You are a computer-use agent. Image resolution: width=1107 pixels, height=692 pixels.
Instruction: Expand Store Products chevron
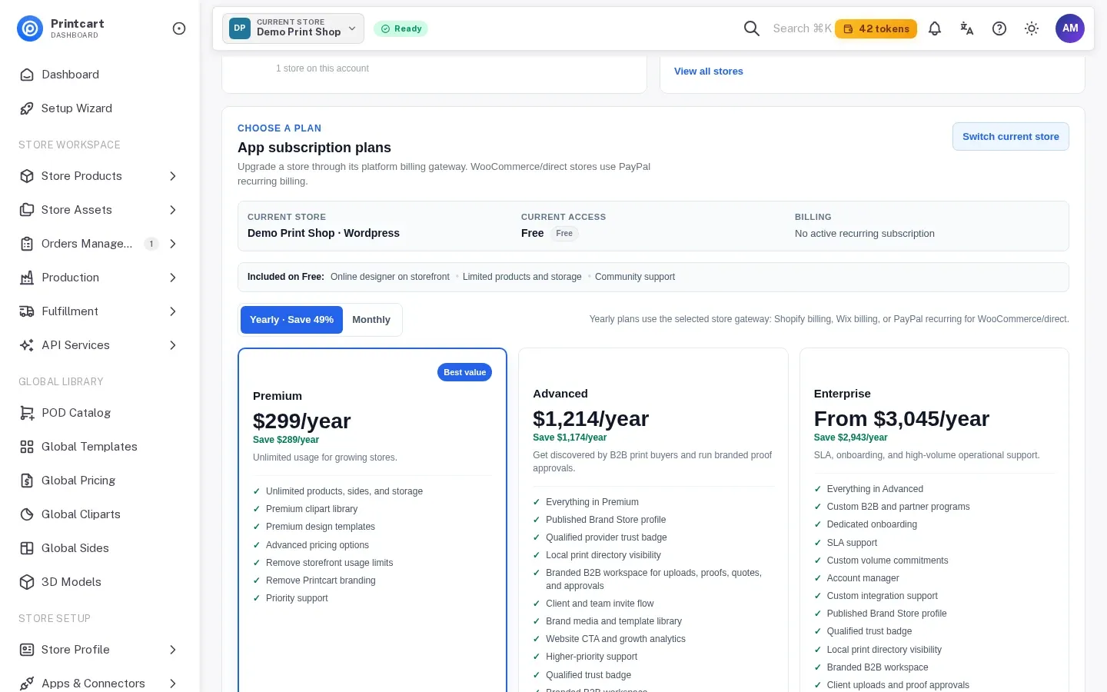point(173,176)
